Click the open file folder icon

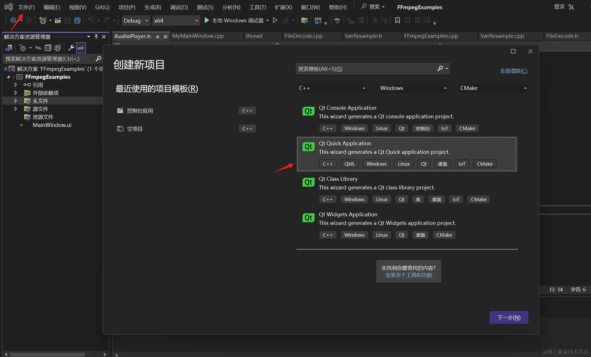point(58,20)
